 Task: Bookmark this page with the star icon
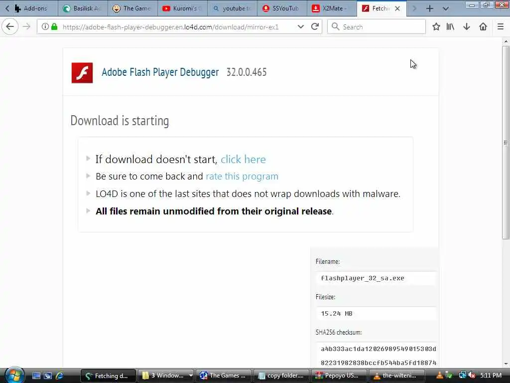(436, 27)
